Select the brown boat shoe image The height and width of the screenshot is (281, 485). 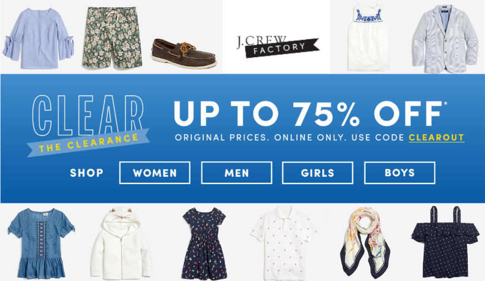(x=184, y=54)
